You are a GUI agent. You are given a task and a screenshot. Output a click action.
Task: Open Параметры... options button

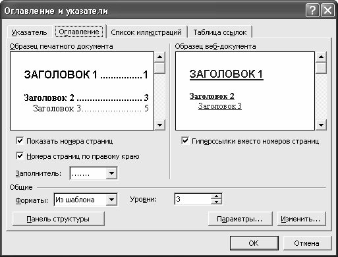click(240, 219)
